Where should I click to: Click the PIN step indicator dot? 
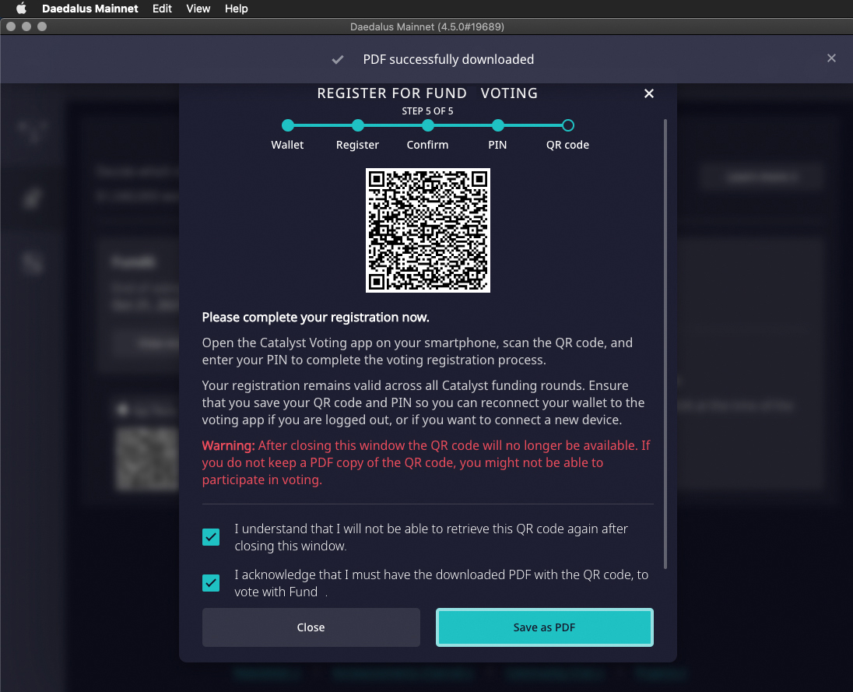coord(498,125)
